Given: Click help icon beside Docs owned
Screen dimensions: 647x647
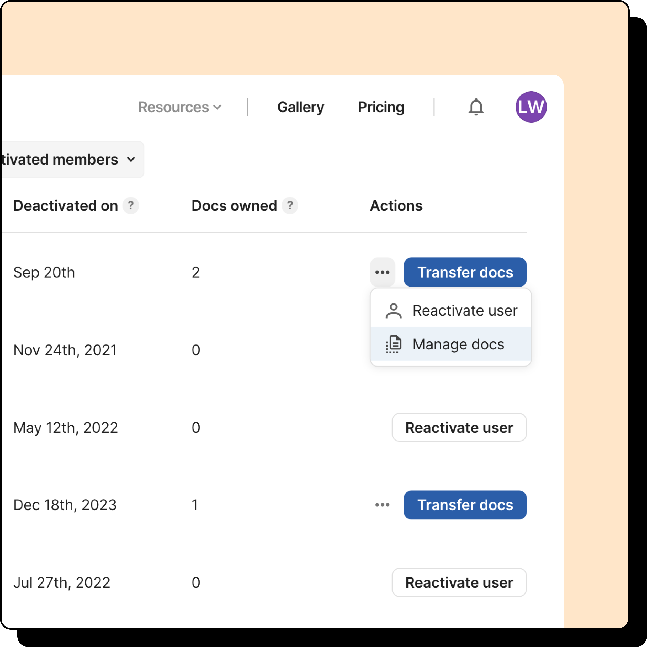Looking at the screenshot, I should click(x=290, y=205).
